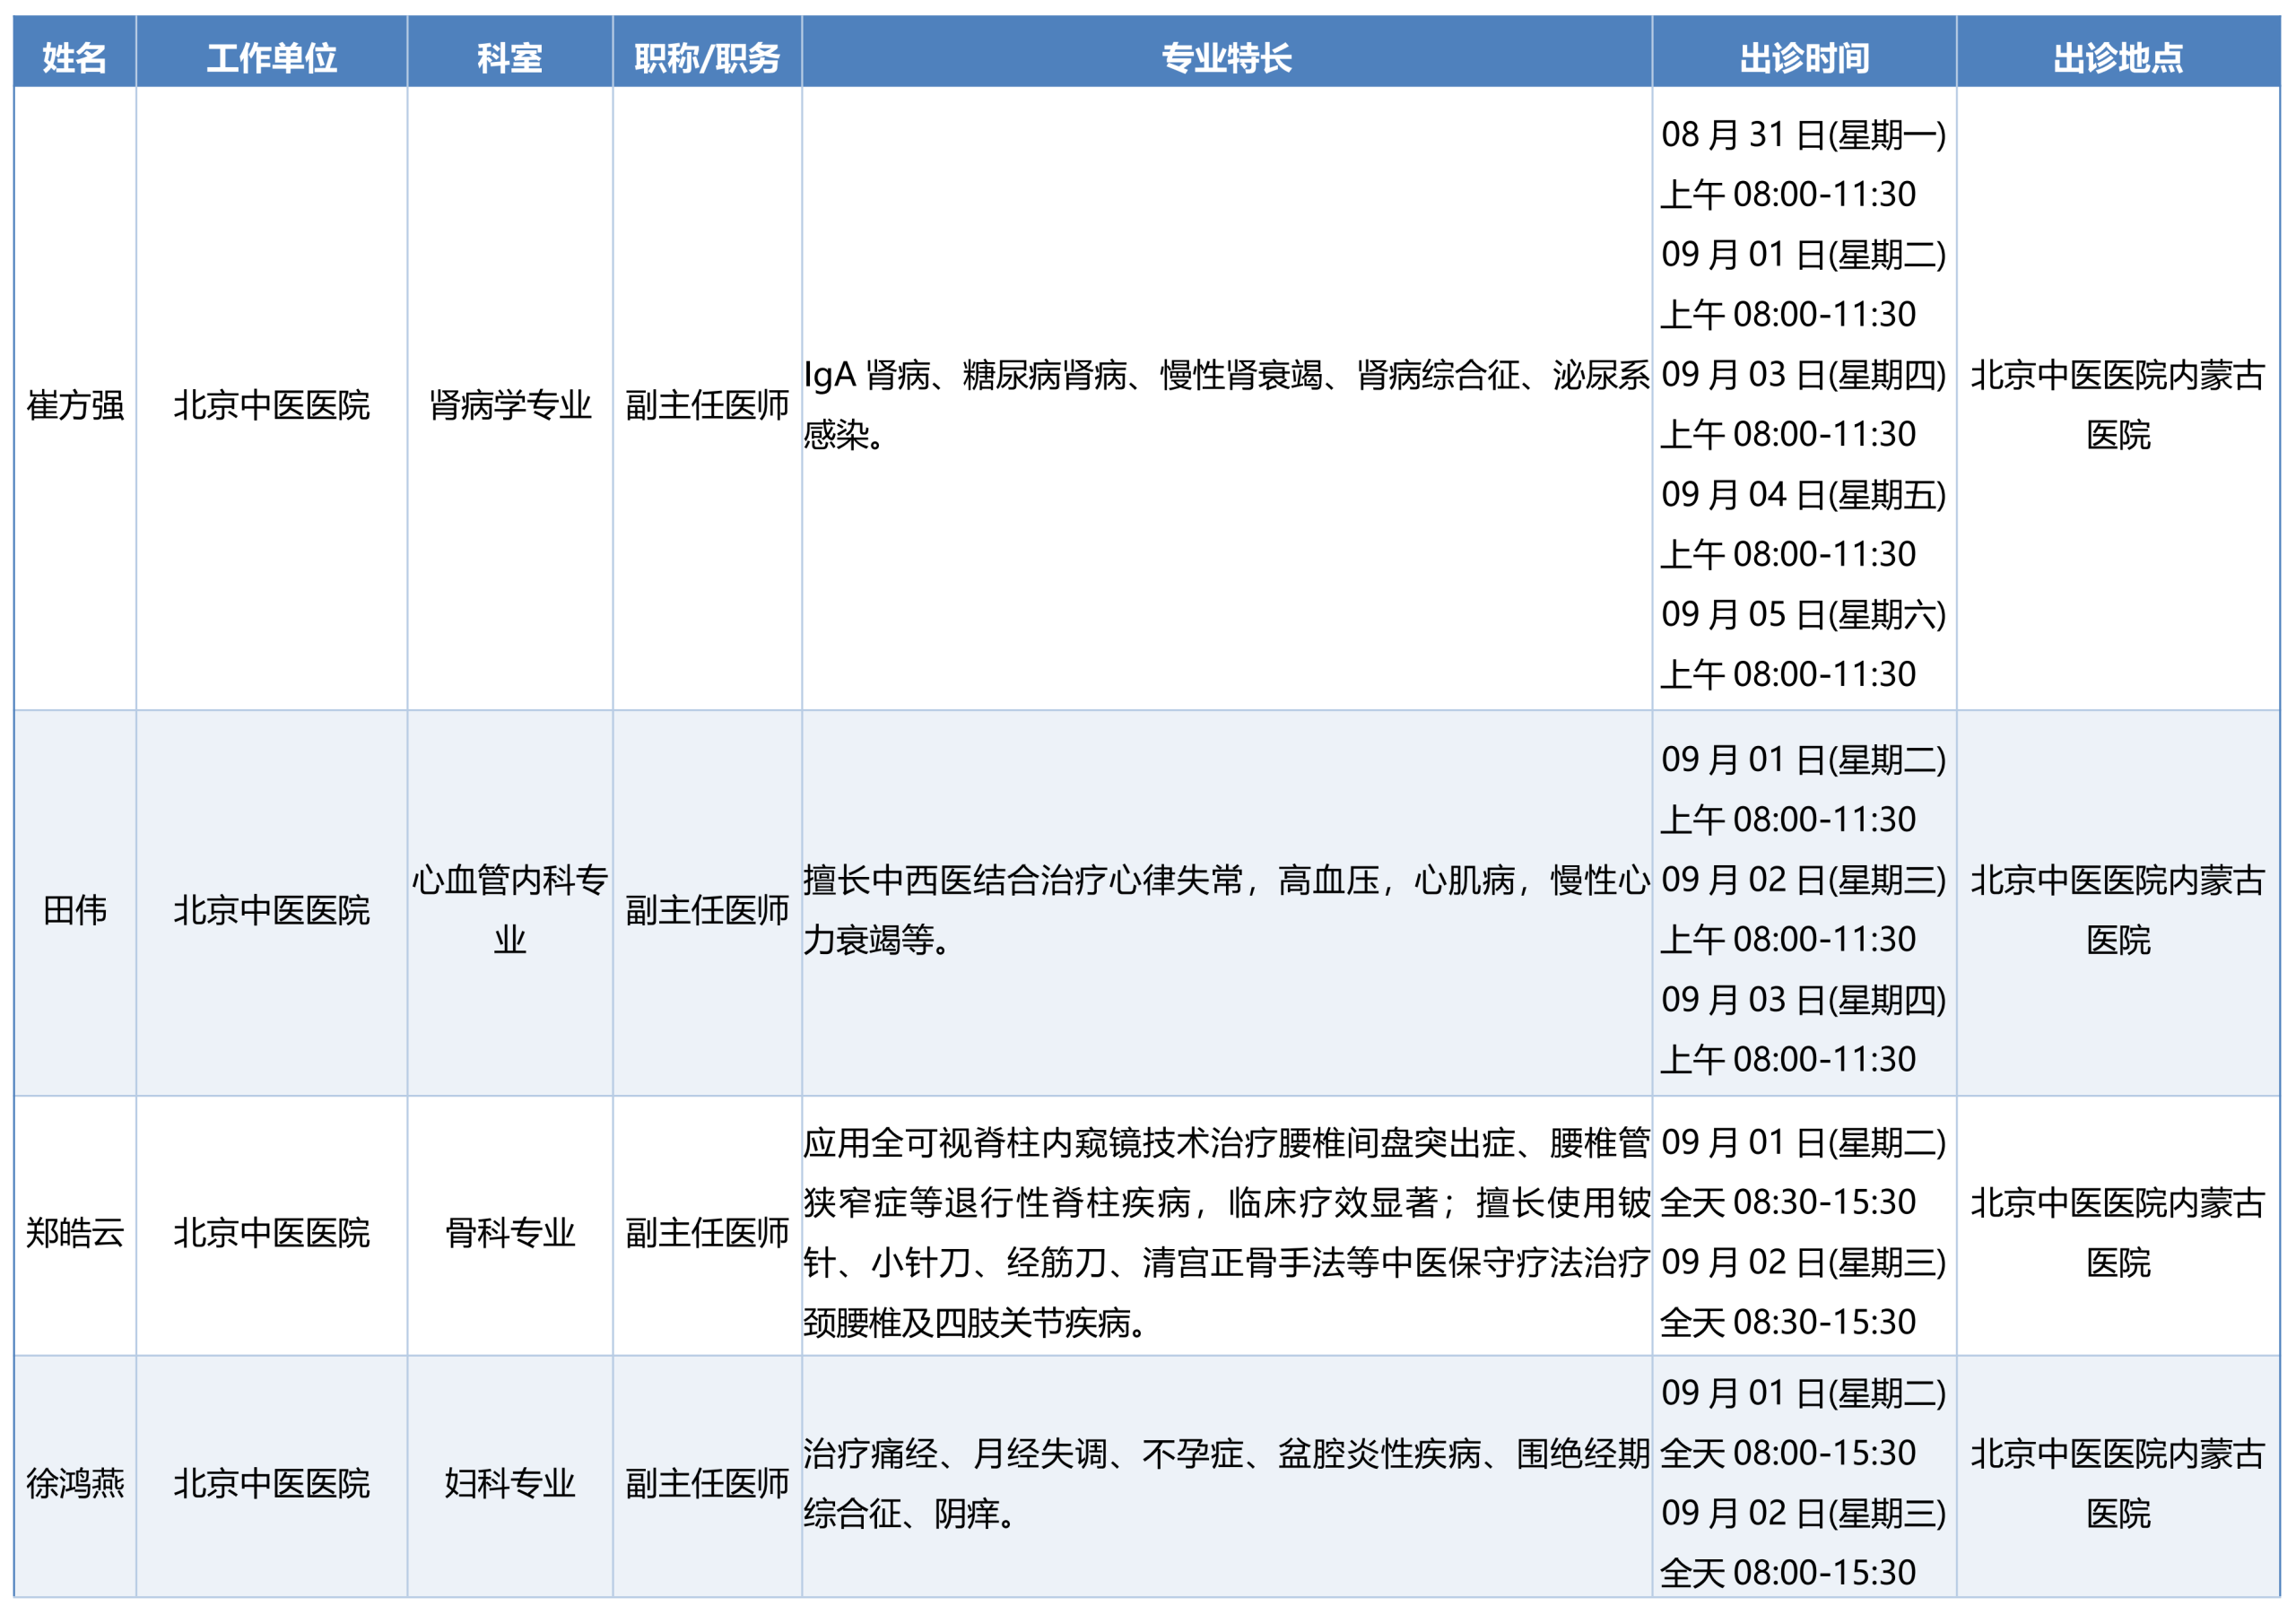Select 副主任医师 in 田伟's row
Image resolution: width=2296 pixels, height=1623 pixels.
coord(707,910)
